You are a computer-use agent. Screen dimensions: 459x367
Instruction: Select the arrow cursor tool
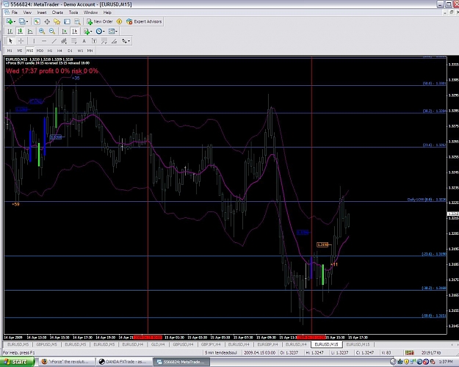point(10,41)
